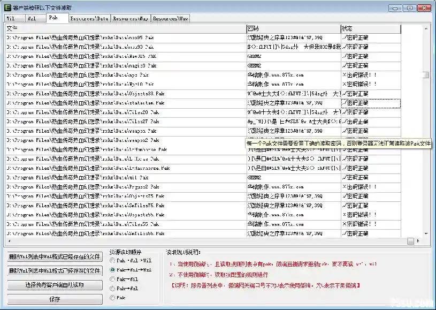Close the window with the red X

coord(424,8)
